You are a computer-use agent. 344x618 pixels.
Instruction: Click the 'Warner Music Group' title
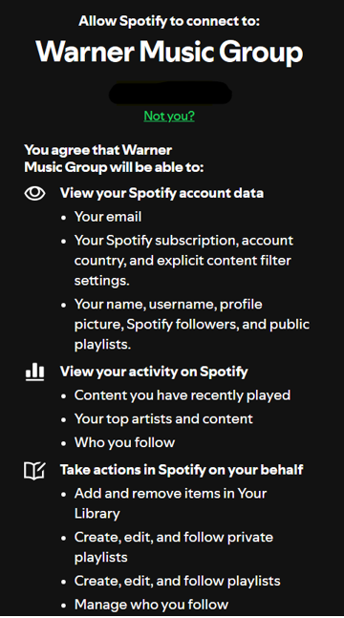click(169, 52)
